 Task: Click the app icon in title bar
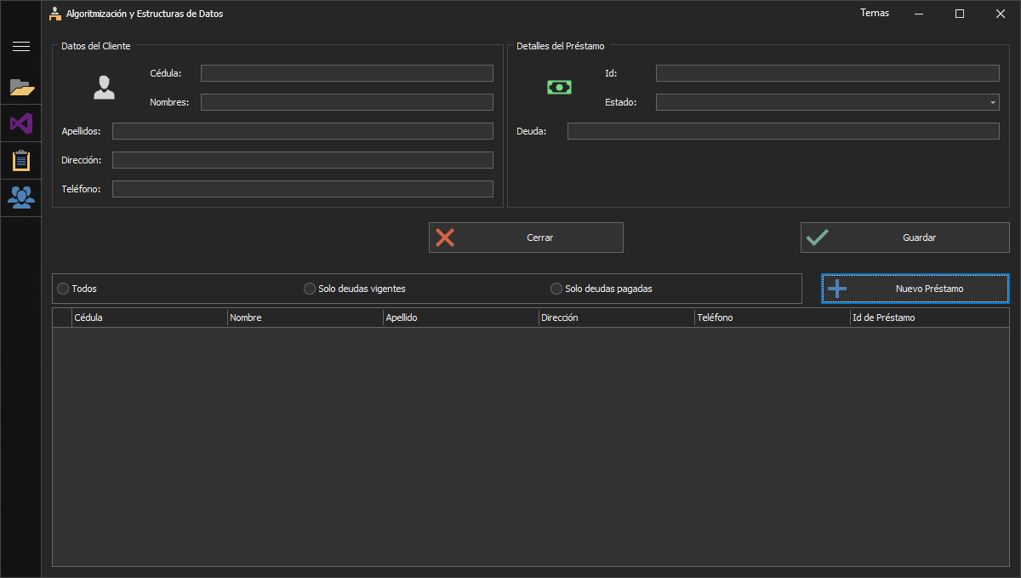point(55,14)
